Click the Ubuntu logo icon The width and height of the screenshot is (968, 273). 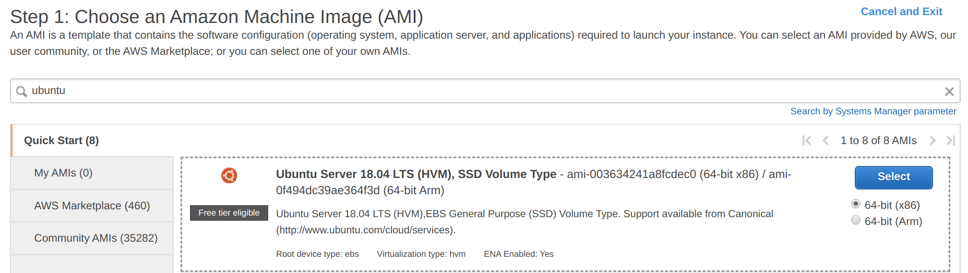229,175
